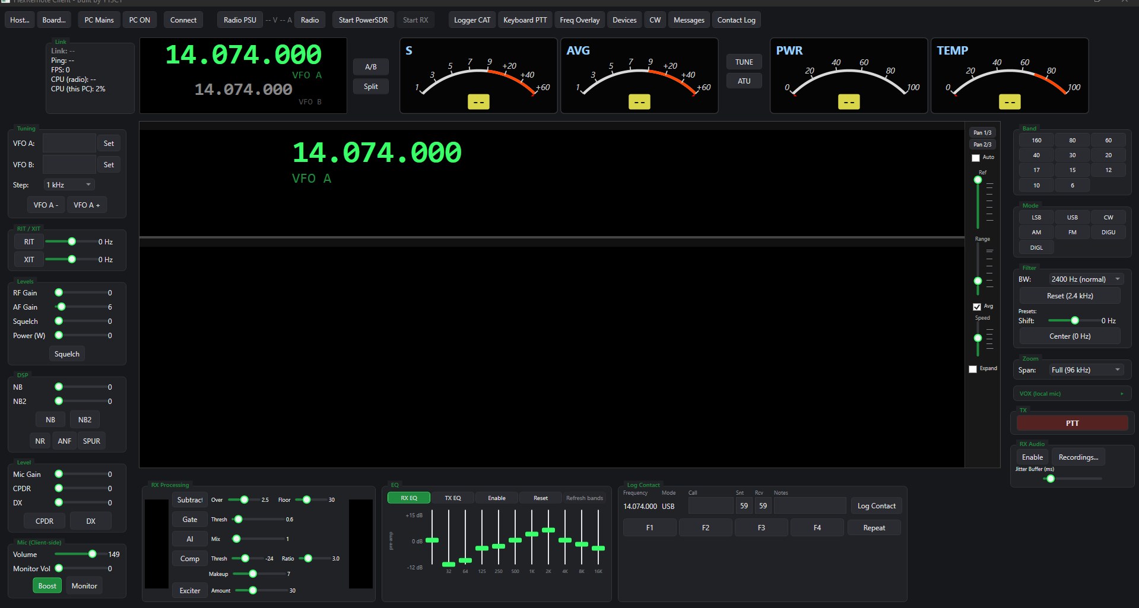Click the AF Gain slider
Screen dimensions: 1139x608
80,307
